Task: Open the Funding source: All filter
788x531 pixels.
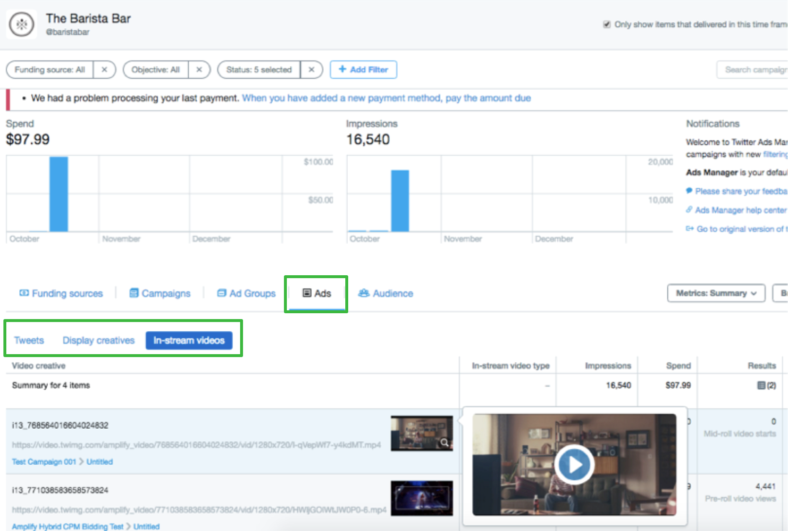Action: pos(50,70)
